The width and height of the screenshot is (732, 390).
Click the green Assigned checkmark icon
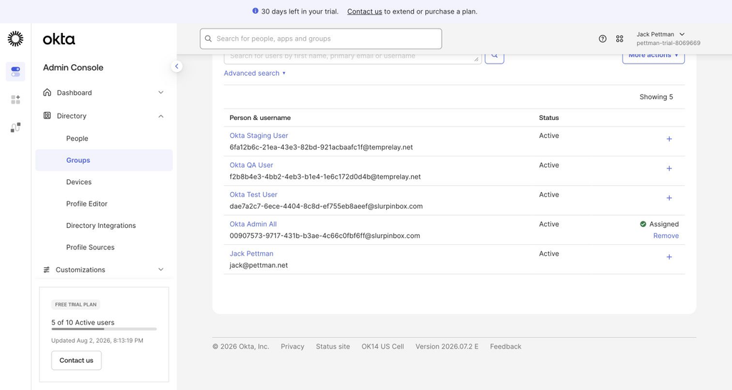643,224
